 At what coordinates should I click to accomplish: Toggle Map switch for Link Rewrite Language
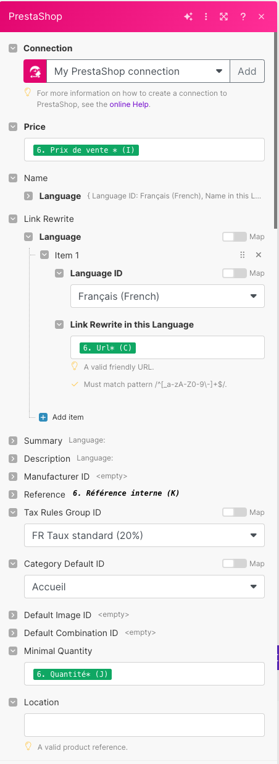click(234, 237)
